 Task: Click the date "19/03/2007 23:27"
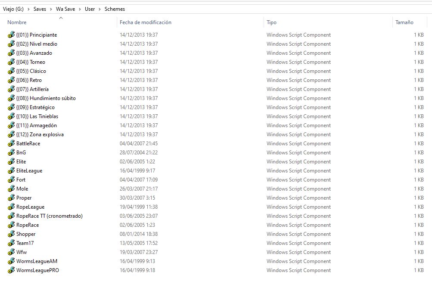pos(139,252)
